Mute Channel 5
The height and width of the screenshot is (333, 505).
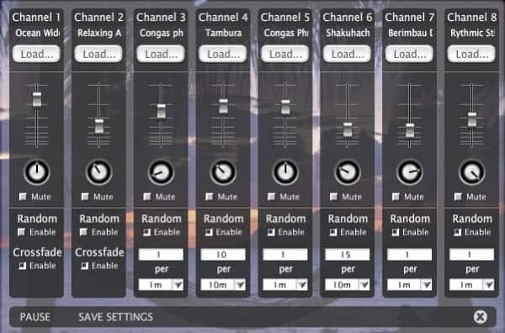(272, 197)
